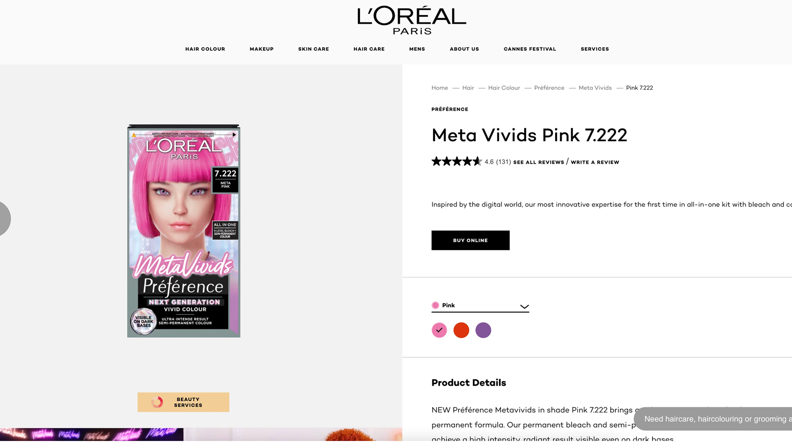Click the star rating icons
The image size is (792, 446).
click(457, 161)
